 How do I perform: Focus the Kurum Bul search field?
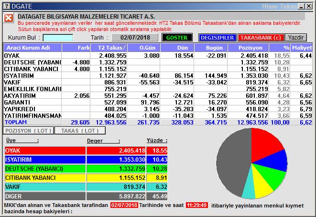click(58, 38)
